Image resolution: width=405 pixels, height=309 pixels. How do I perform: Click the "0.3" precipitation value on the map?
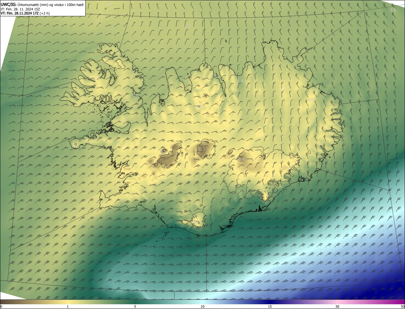point(202,149)
